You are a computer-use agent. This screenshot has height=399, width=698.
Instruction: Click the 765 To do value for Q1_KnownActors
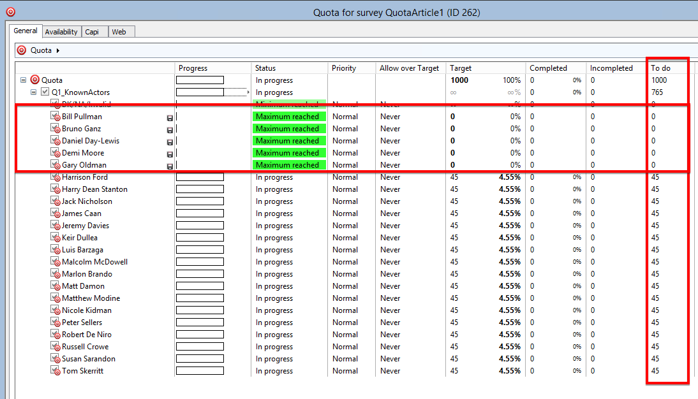point(657,92)
